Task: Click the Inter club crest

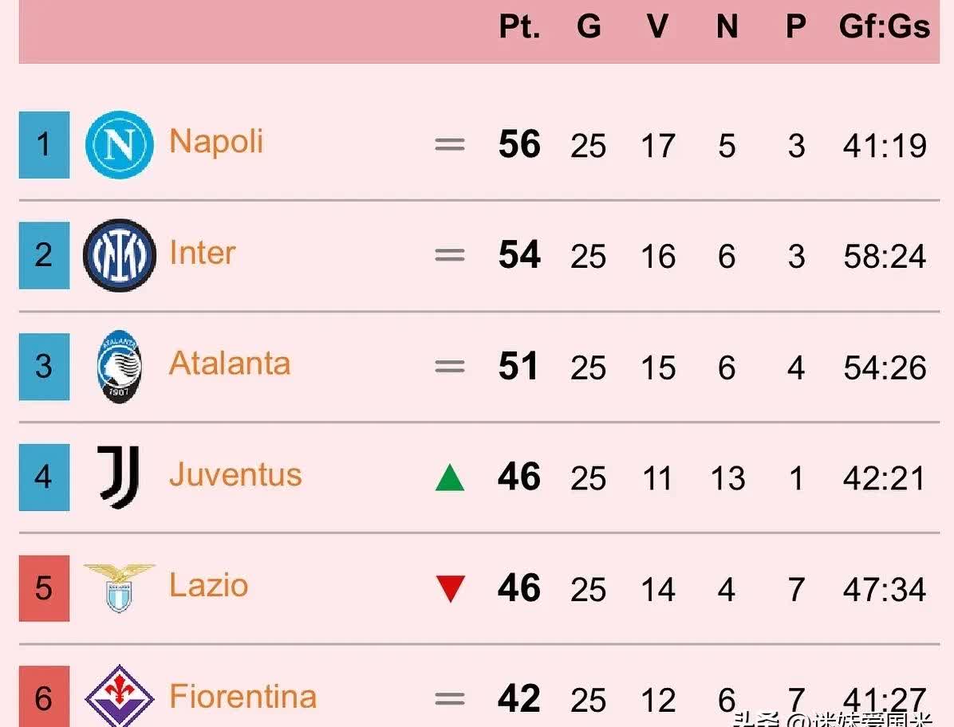Action: (120, 255)
